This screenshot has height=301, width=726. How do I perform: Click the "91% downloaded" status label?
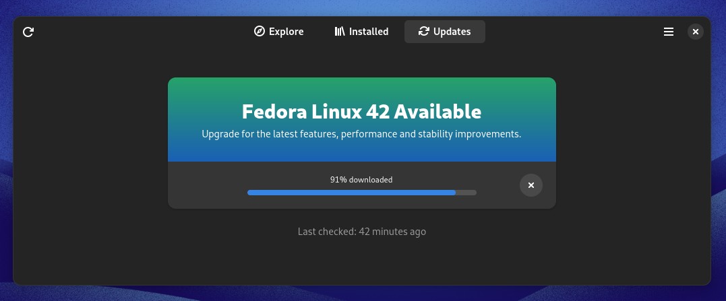[x=361, y=180]
